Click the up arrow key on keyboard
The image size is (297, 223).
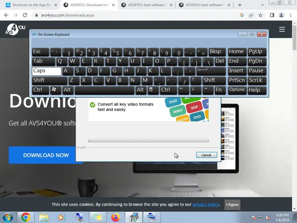196,81
